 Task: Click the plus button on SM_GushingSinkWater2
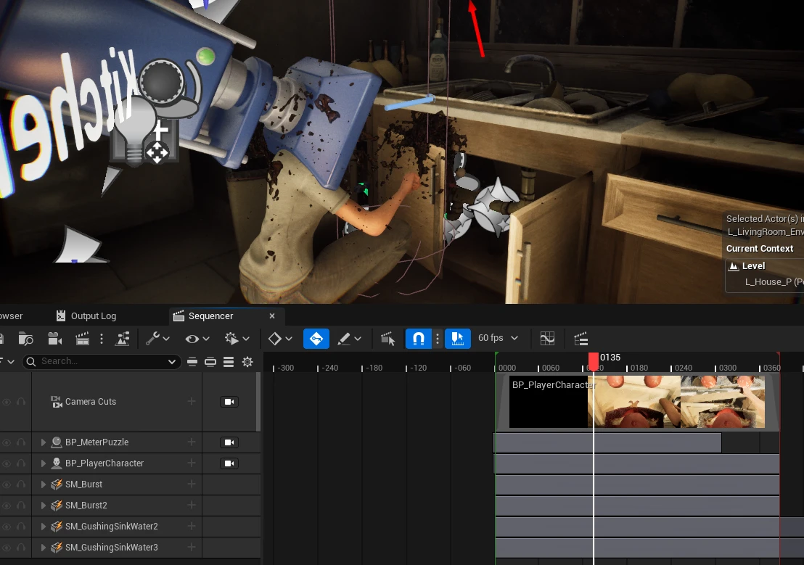(x=192, y=526)
